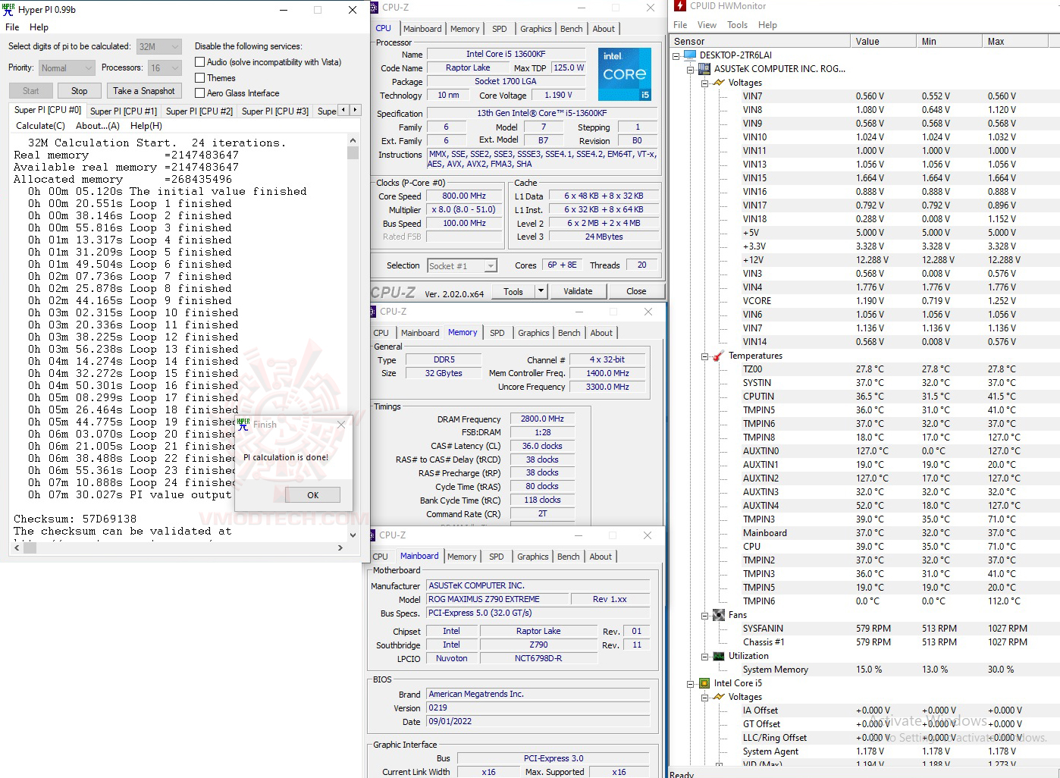Click the Utilization category icon
The width and height of the screenshot is (1060, 778).
[719, 656]
